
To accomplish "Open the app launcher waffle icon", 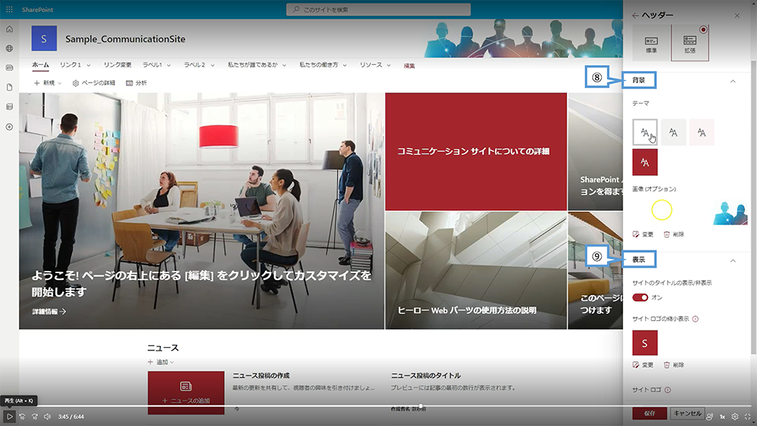I will coord(9,9).
